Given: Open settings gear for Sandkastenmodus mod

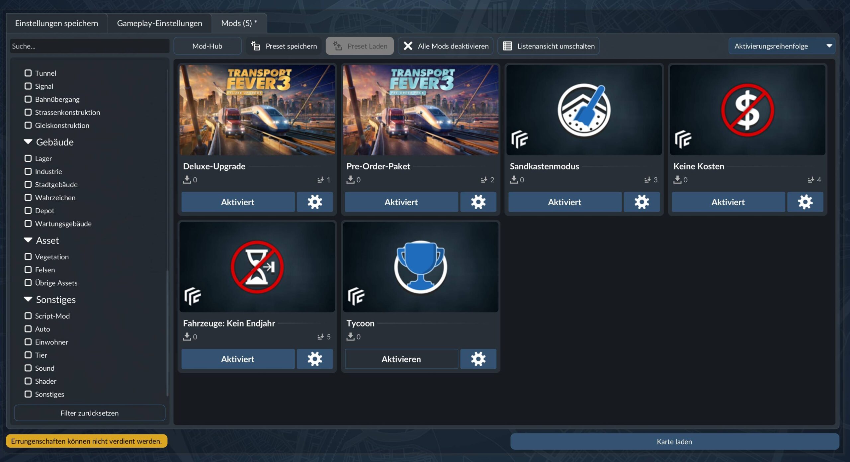Looking at the screenshot, I should [642, 202].
